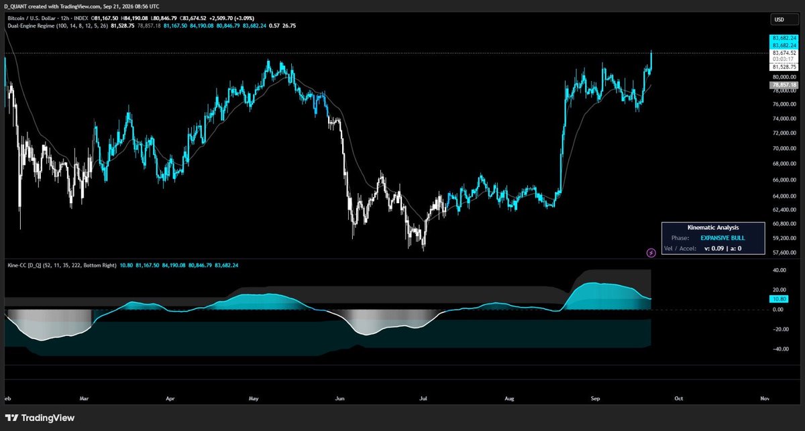Click the May label on time axis
This screenshot has width=805, height=431.
254,398
